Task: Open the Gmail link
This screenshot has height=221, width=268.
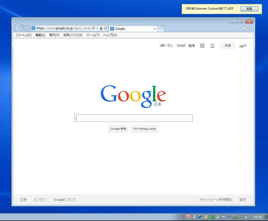Action: 181,46
